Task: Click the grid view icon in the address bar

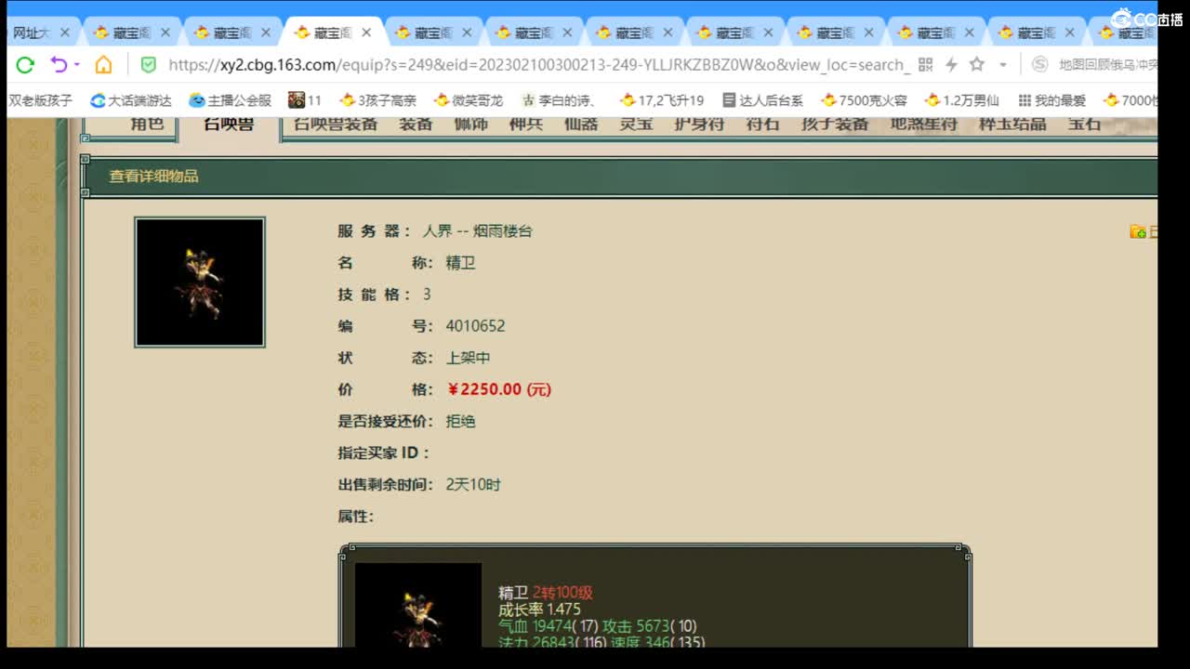Action: tap(925, 66)
